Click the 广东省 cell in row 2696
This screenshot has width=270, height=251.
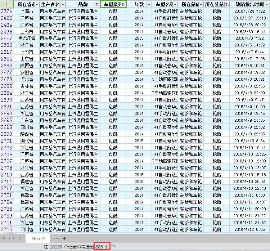pyautogui.click(x=27, y=120)
